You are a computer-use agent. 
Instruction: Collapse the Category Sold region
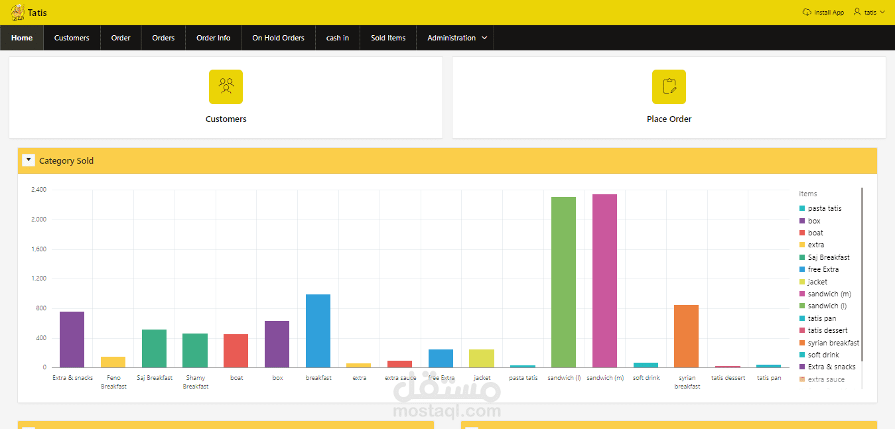click(x=29, y=160)
